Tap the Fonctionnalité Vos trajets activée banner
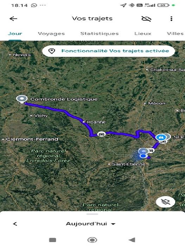Image resolution: width=185 pixels, height=247 pixels. (x=109, y=51)
